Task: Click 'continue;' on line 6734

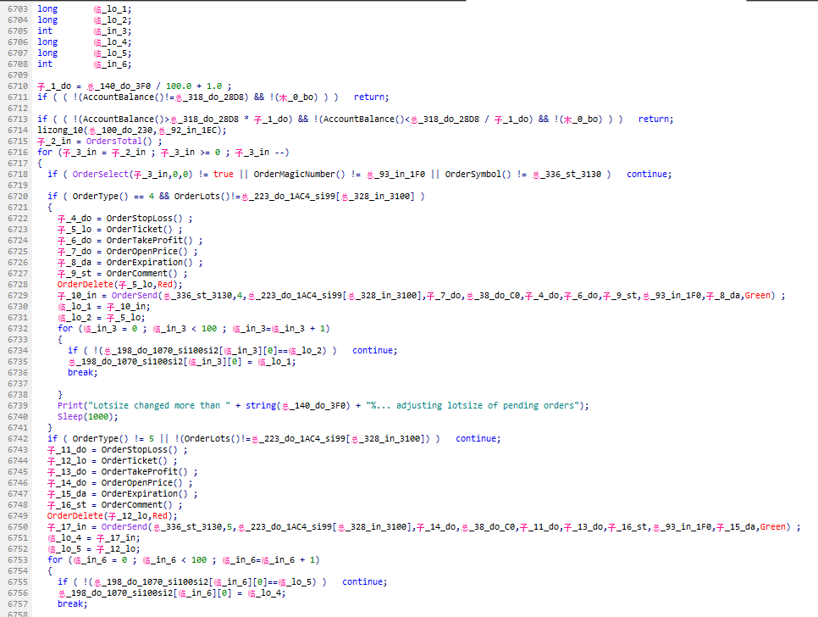Action: pyautogui.click(x=374, y=351)
